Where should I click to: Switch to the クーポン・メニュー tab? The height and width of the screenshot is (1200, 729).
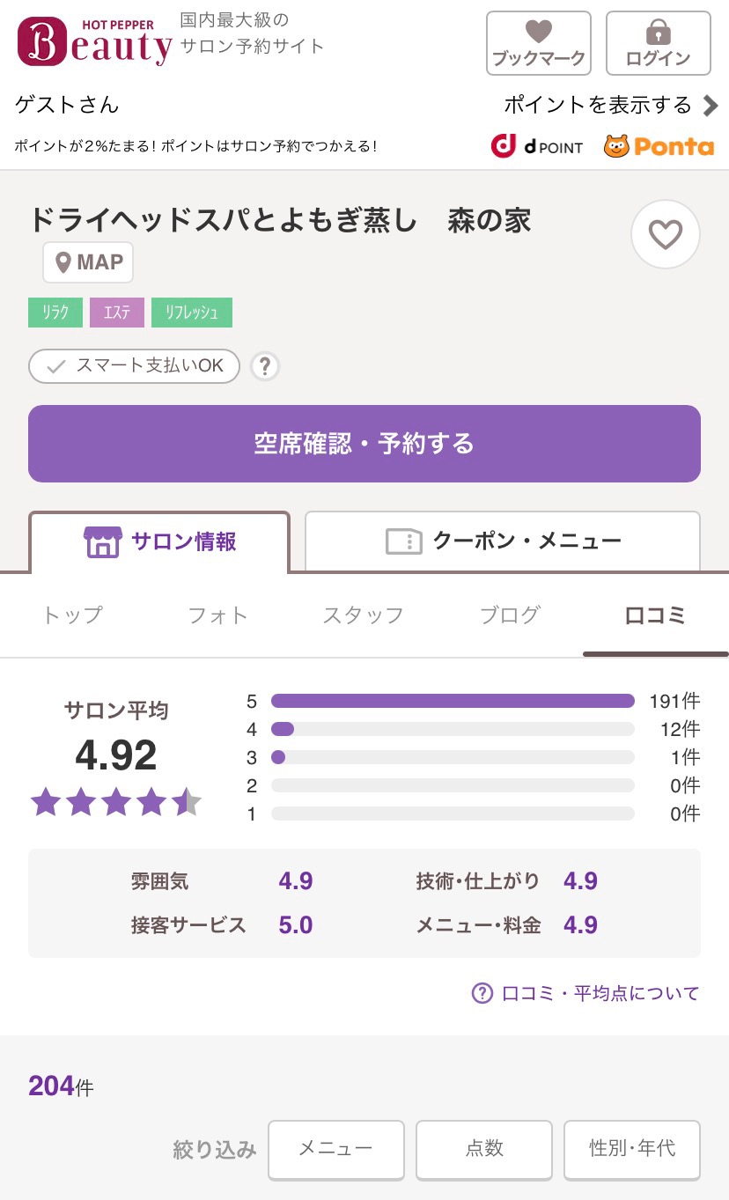503,541
